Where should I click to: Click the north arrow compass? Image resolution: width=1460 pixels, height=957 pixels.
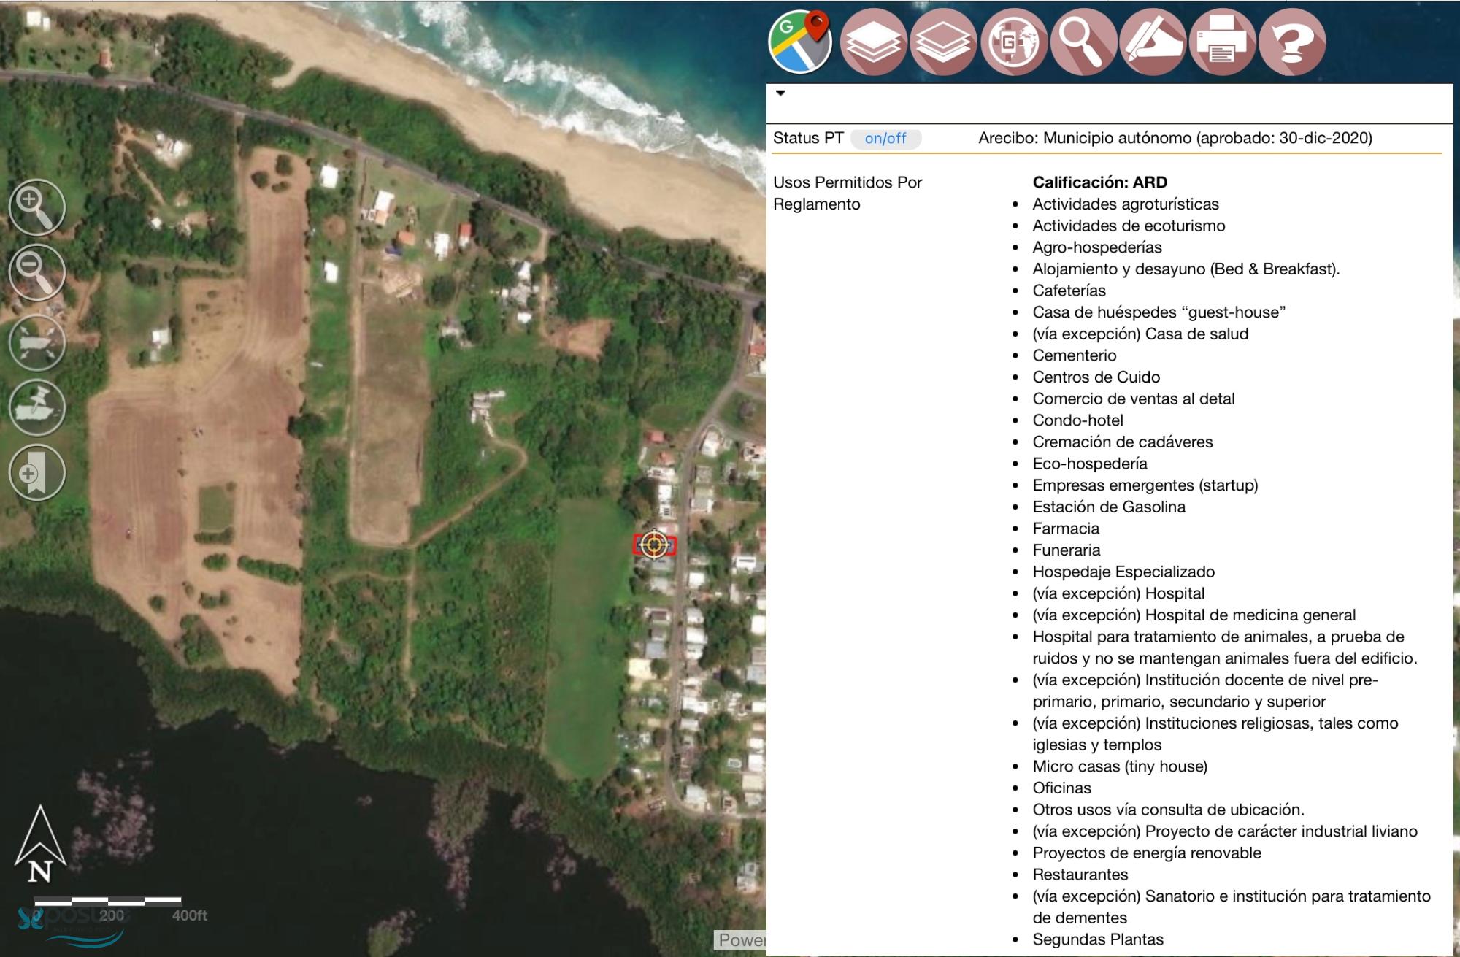pos(40,845)
